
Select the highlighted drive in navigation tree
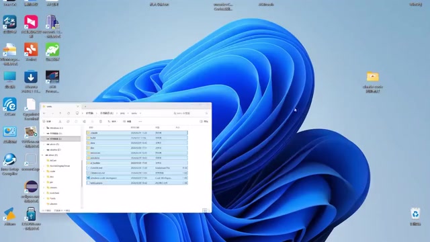(x=60, y=139)
